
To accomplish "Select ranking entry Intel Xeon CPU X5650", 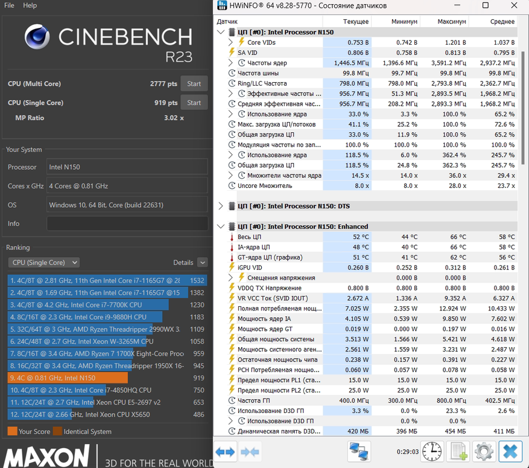I will 107,414.
